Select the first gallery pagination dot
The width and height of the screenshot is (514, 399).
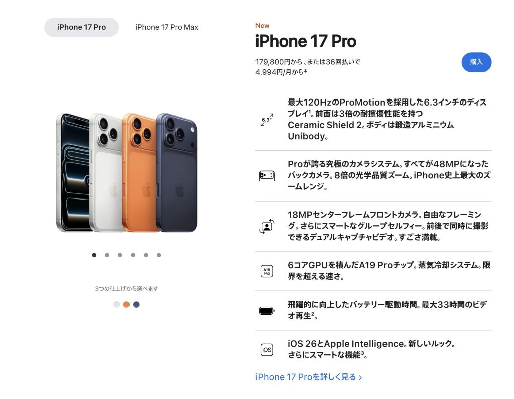[94, 255]
